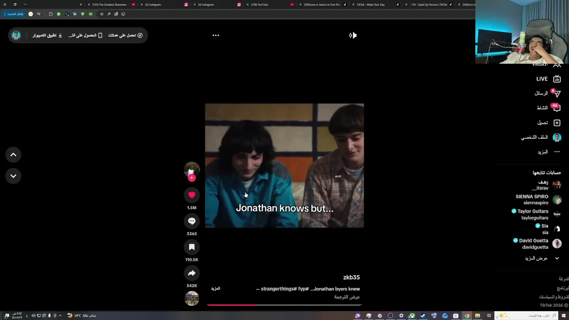Click the Get Coins button

[125, 35]
